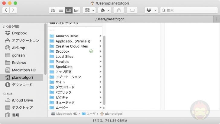Viewport: 220px width, 124px height.
Task: Go forward with the right arrow button
Action: point(13,10)
